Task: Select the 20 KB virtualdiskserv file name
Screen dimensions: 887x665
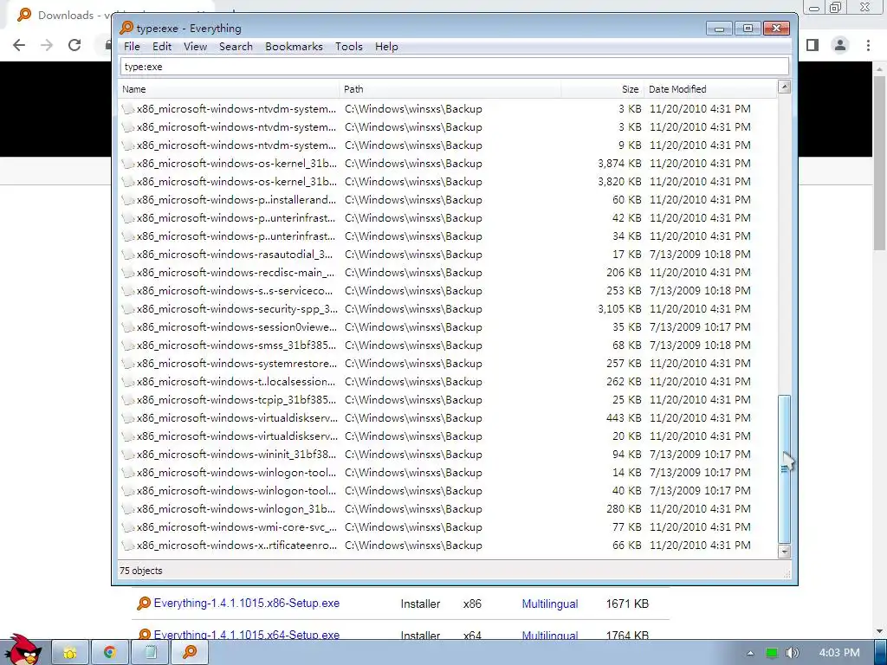Action: (237, 436)
